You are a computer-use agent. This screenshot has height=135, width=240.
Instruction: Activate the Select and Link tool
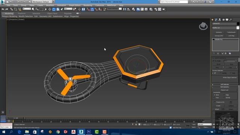pos(12,9)
